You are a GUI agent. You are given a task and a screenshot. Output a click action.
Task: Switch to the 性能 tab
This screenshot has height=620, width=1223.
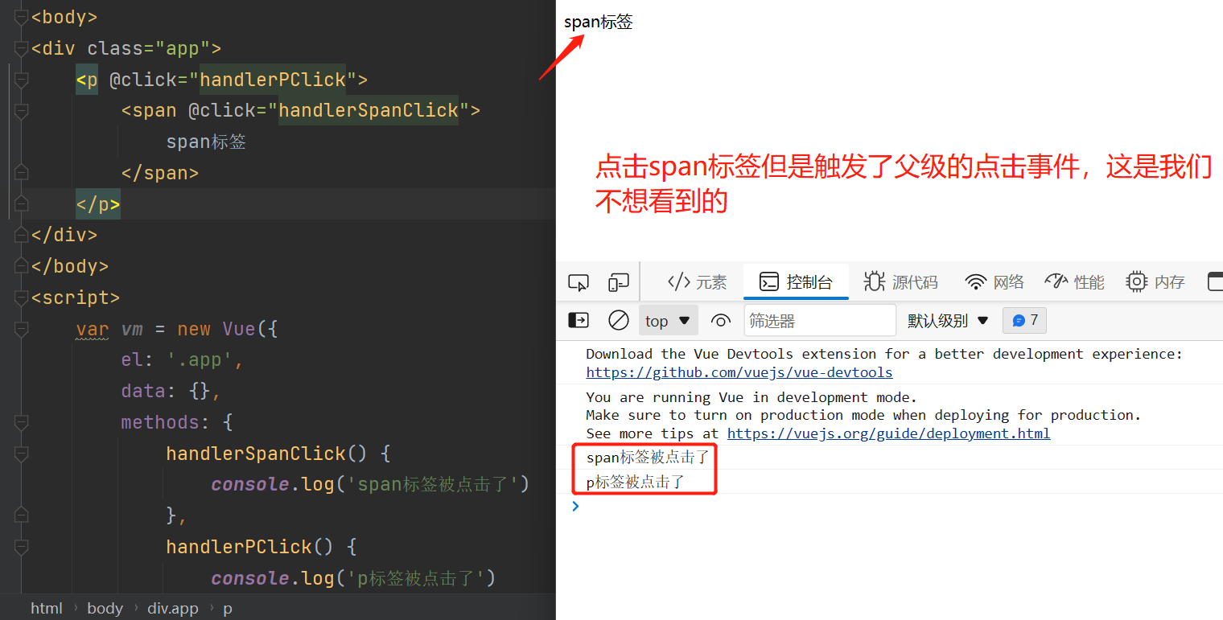point(1074,282)
